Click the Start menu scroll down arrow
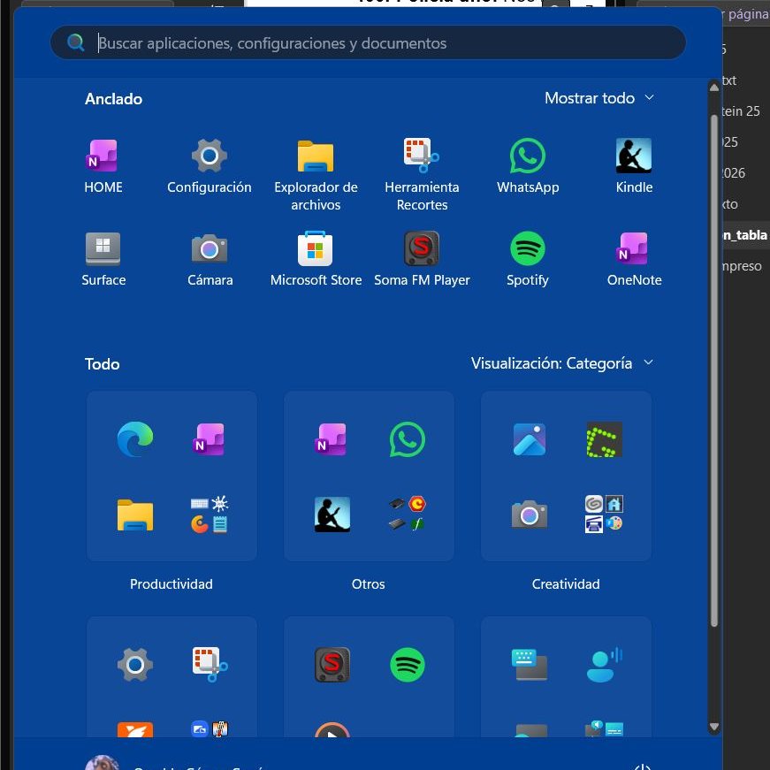This screenshot has width=770, height=770. 714,727
